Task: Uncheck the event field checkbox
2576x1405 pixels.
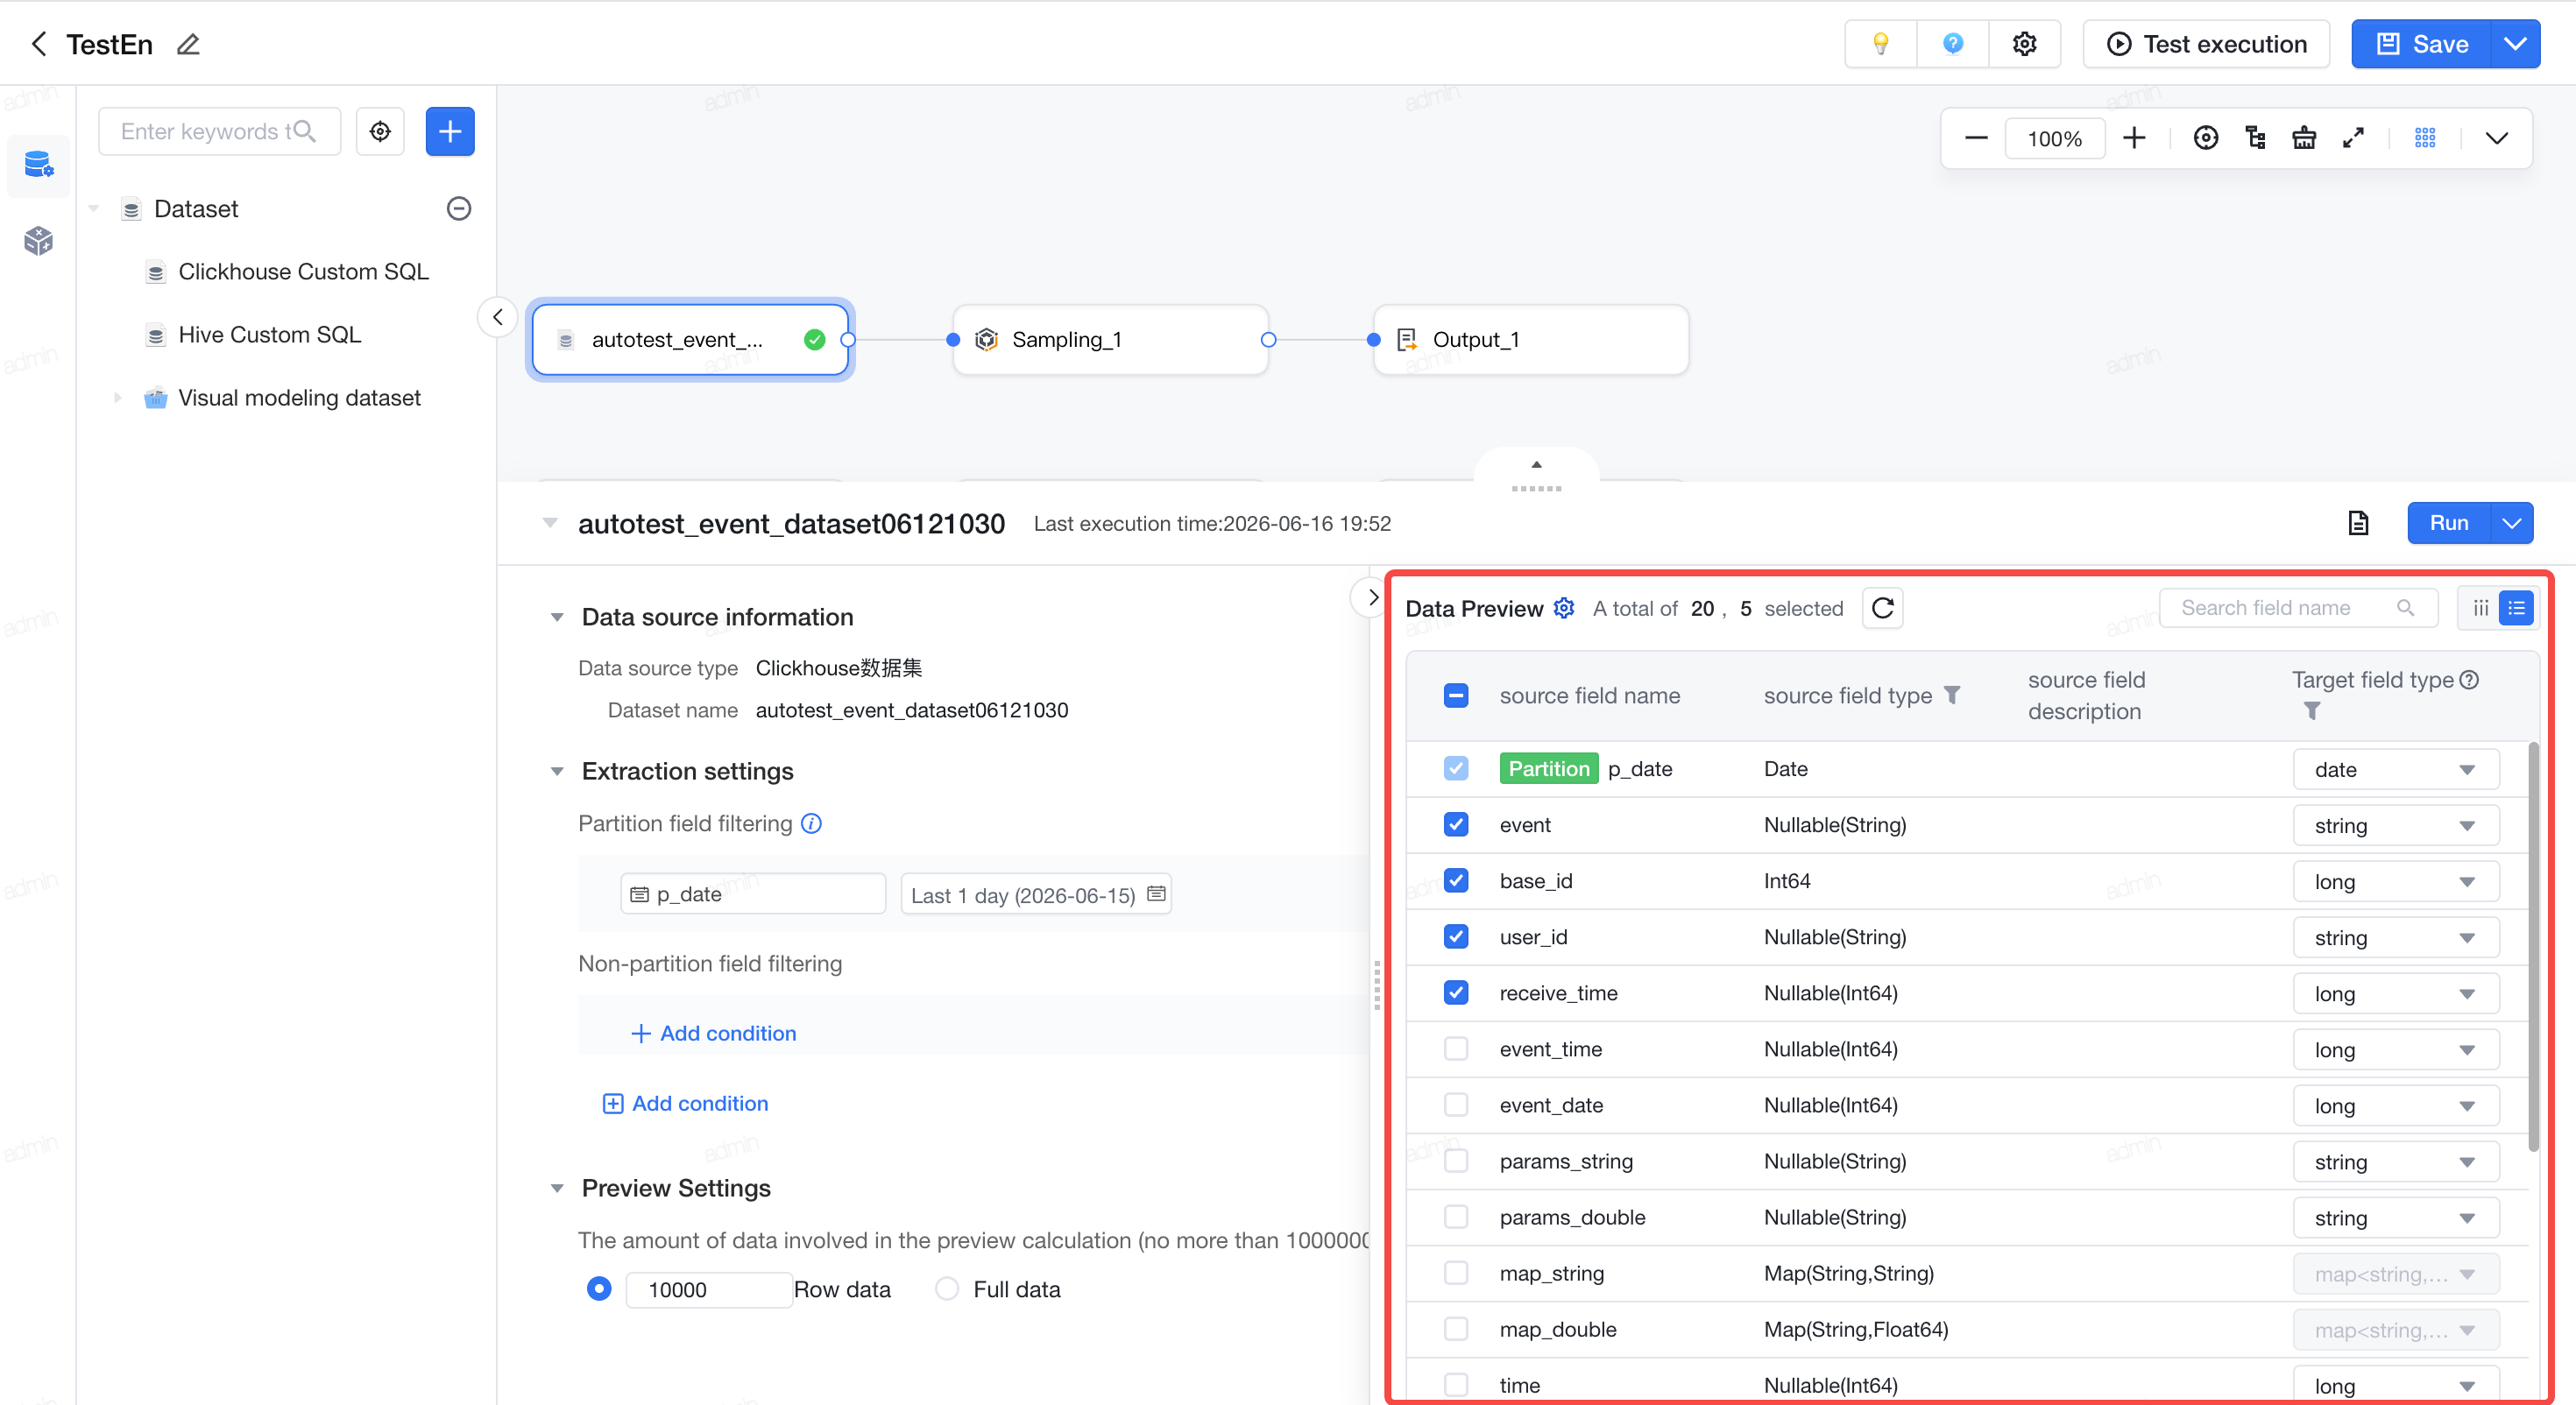Action: click(x=1456, y=824)
